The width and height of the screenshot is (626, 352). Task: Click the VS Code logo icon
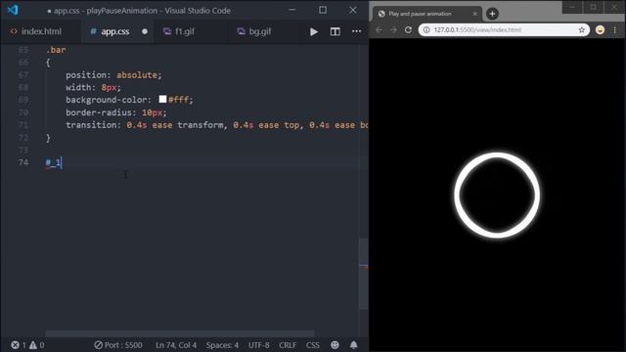[13, 10]
